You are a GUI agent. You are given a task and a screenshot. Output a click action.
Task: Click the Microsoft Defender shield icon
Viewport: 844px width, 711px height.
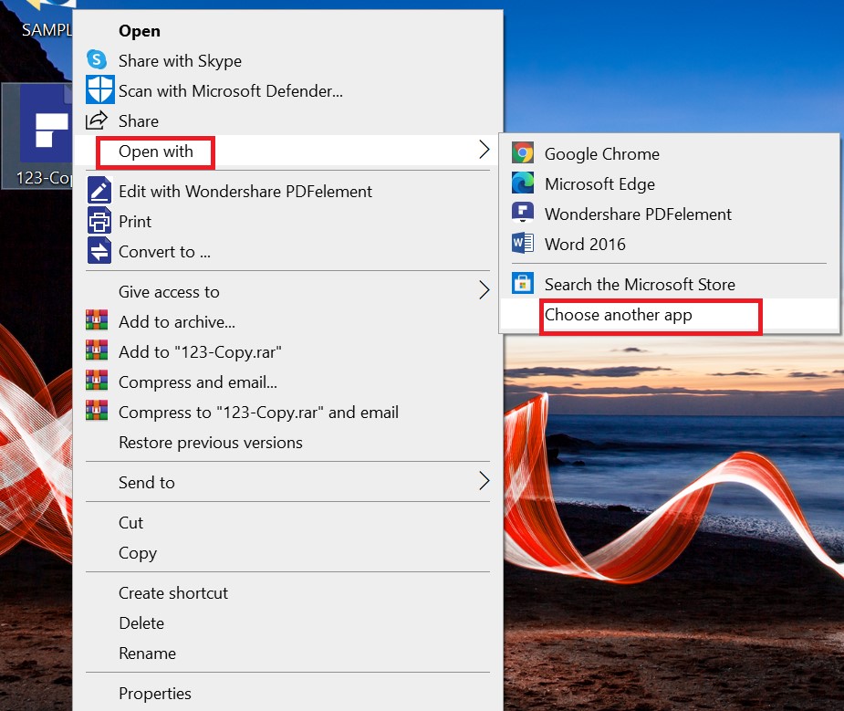click(x=99, y=90)
